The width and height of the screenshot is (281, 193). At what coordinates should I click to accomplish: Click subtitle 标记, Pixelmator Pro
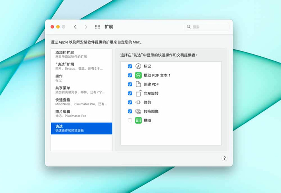[x=71, y=116]
